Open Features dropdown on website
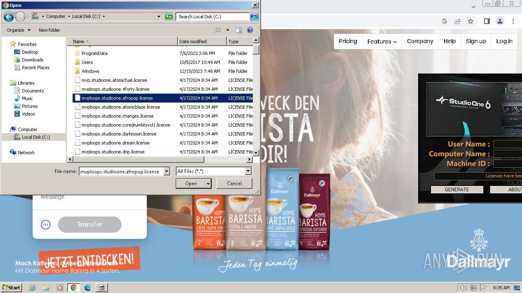Viewport: 522px width, 293px height. pos(382,42)
